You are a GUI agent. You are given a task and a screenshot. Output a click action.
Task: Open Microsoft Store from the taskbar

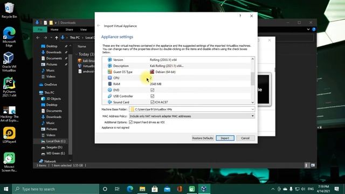[155, 189]
